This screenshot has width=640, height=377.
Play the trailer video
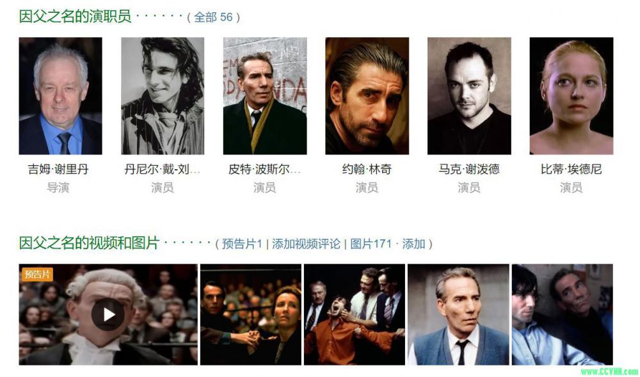pyautogui.click(x=108, y=314)
